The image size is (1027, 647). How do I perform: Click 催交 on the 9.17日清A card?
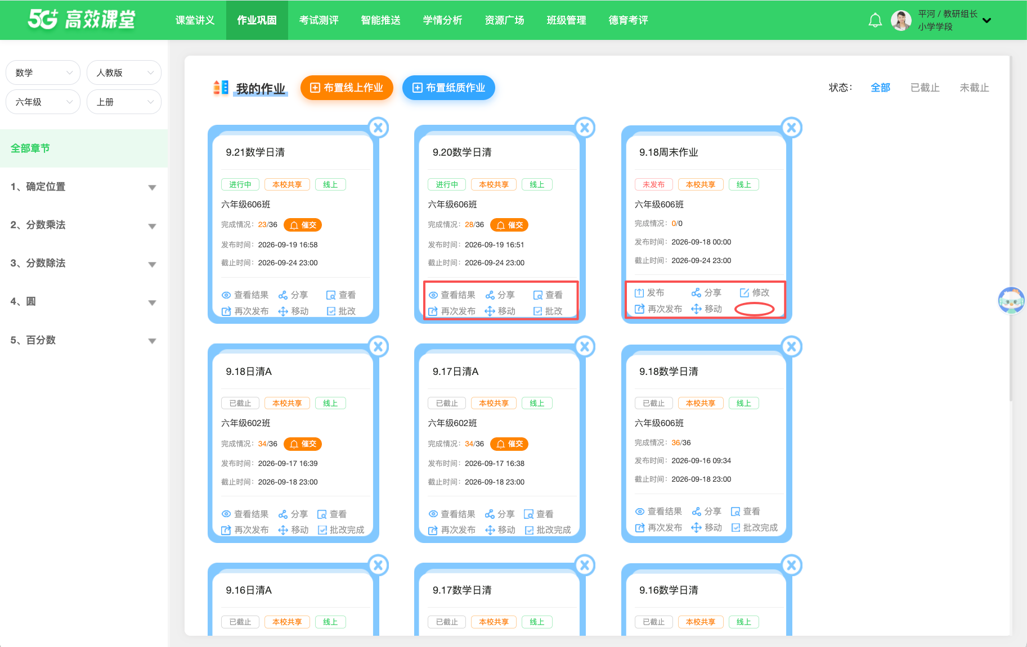pyautogui.click(x=509, y=444)
